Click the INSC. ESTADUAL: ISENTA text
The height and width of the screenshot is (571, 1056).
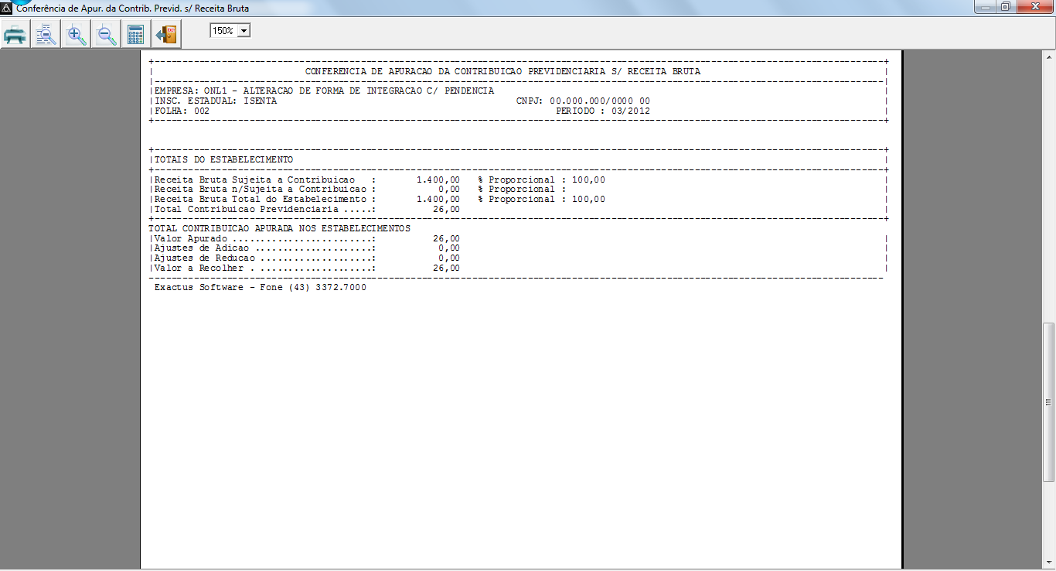(216, 101)
